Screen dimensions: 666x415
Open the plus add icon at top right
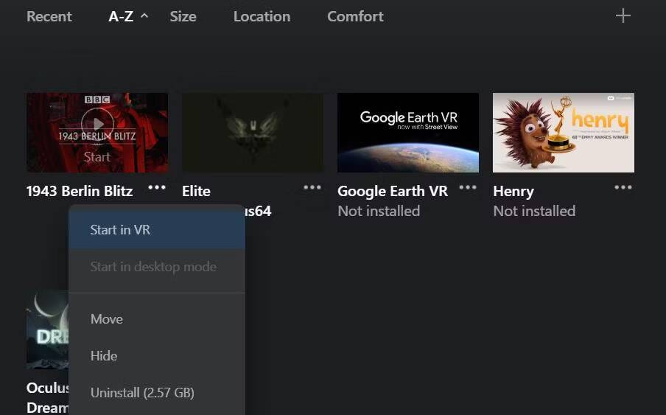[623, 16]
